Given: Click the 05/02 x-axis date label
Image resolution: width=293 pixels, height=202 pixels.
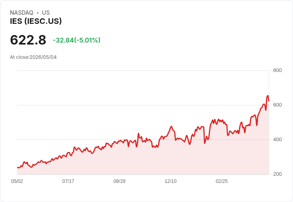Looking at the screenshot, I should pos(17,181).
